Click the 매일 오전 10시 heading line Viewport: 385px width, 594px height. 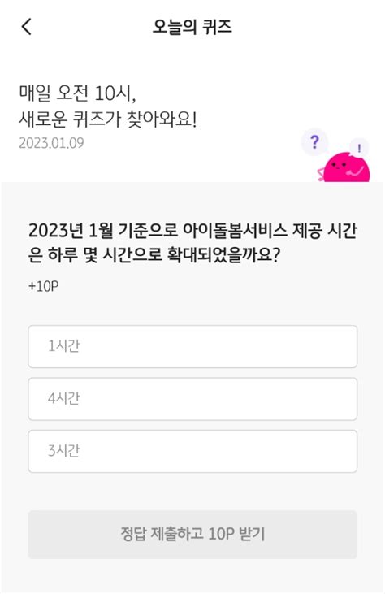coord(77,93)
